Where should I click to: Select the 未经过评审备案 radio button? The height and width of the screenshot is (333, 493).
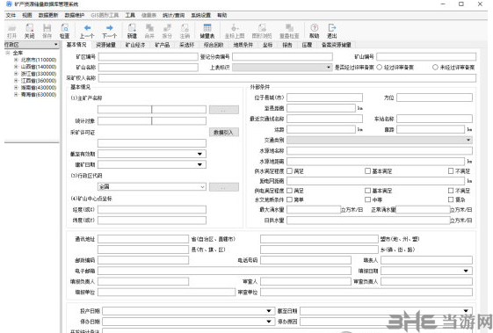(x=435, y=67)
